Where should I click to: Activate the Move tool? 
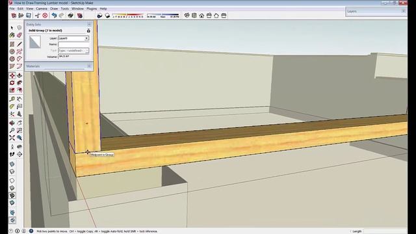click(x=12, y=75)
